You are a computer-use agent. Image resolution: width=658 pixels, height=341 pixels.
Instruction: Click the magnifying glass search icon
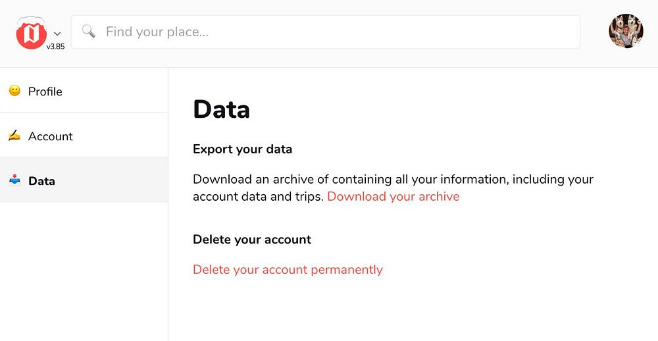(89, 32)
